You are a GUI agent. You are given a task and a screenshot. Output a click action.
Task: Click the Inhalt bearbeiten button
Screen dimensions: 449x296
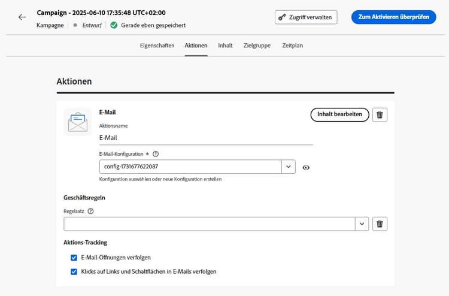pos(339,115)
